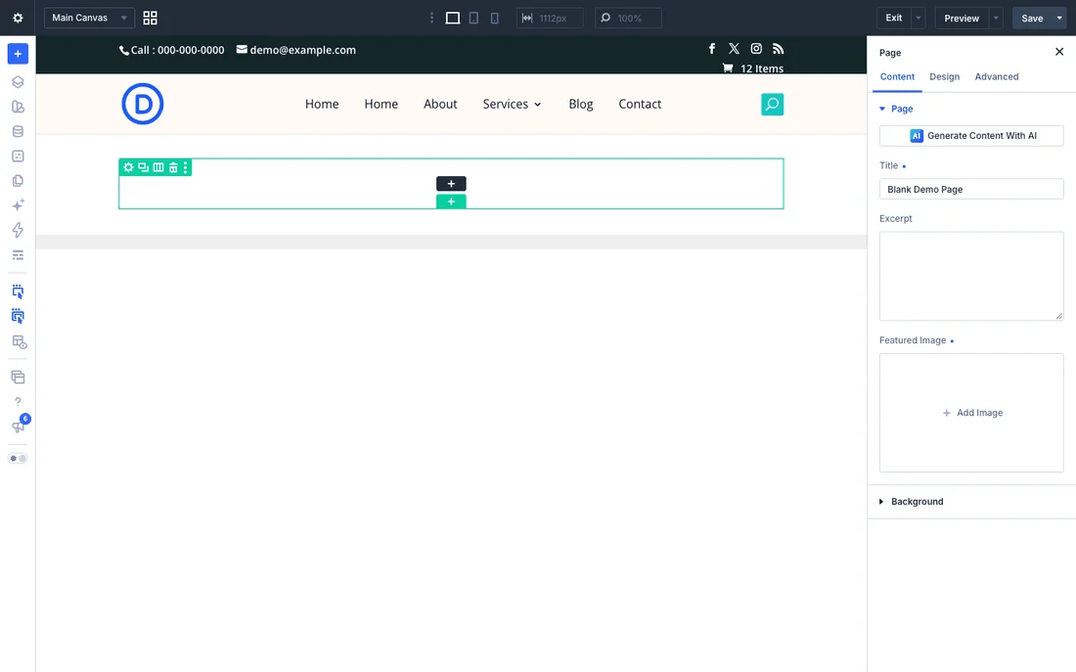This screenshot has height=672, width=1076.
Task: Click the Excerpt text area
Action: tap(971, 276)
